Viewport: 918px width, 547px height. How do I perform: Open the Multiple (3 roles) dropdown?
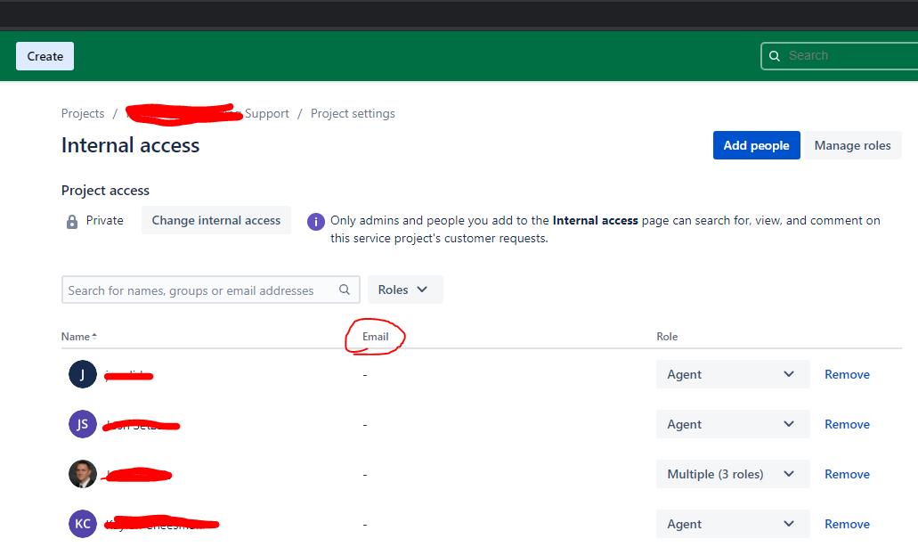(x=733, y=474)
